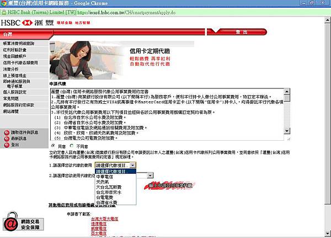Open the 遠傳電信 download link
Screen dimensions: 331x238
[99, 224]
